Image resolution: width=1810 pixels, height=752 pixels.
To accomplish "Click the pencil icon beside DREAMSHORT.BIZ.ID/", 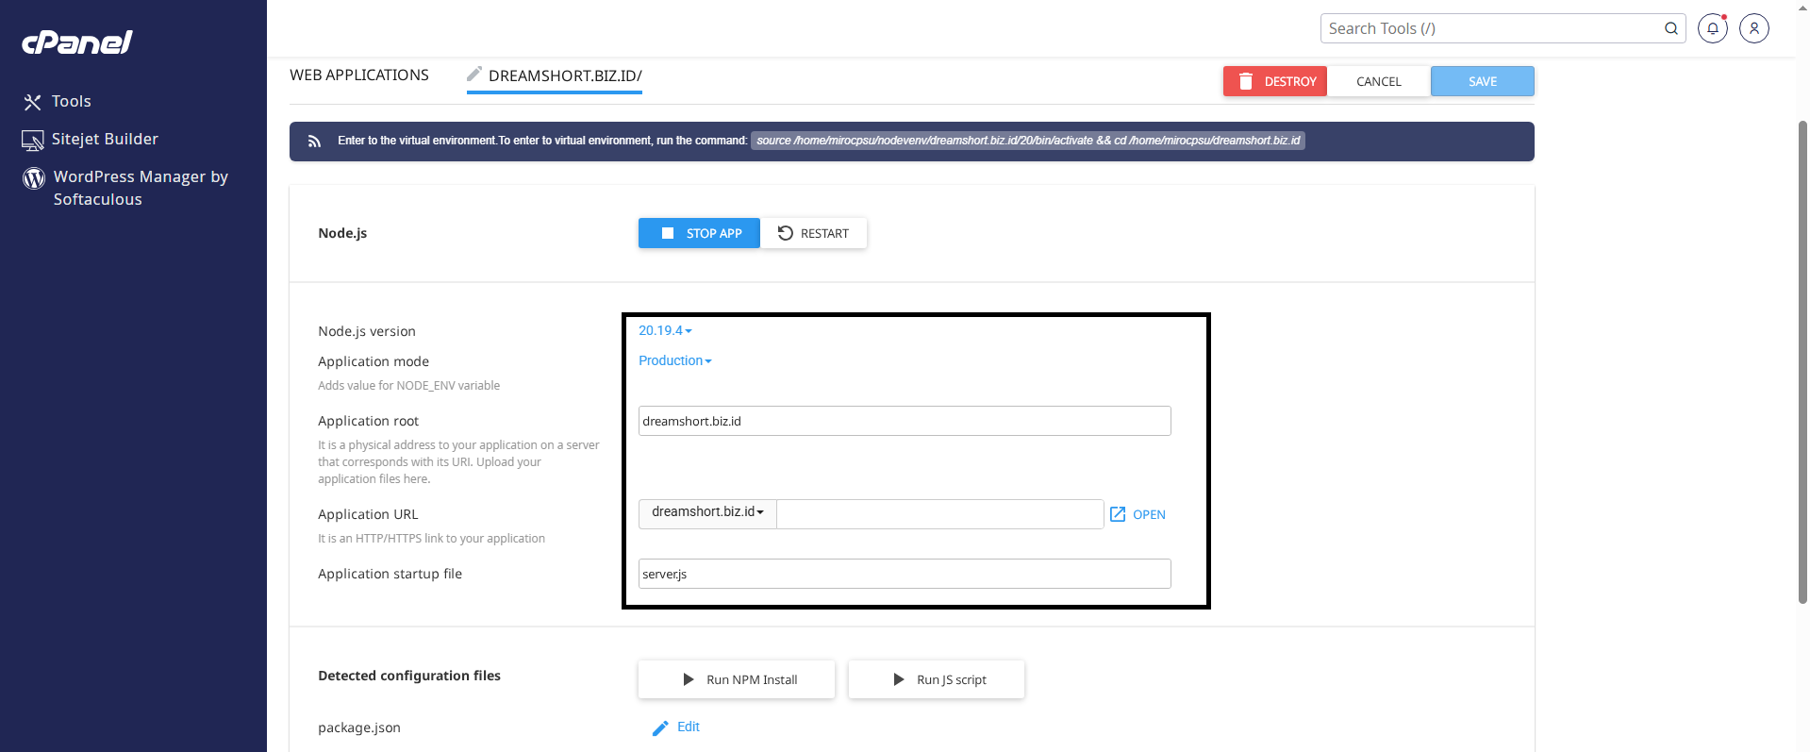I will pos(474,74).
